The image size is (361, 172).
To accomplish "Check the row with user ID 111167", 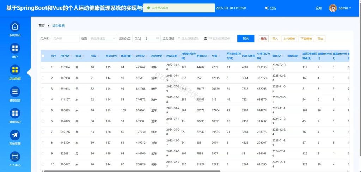I will [43, 99].
